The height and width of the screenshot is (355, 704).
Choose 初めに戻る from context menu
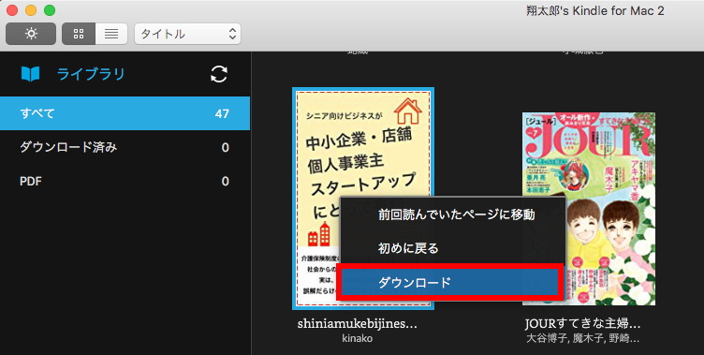[452, 248]
